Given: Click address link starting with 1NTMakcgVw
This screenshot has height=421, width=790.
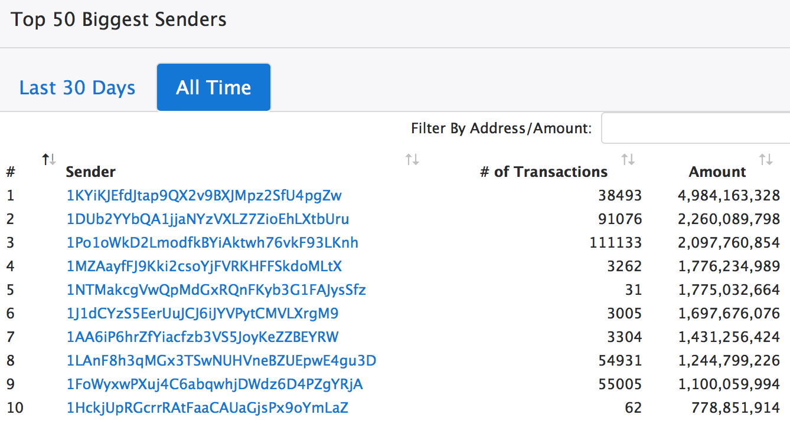Looking at the screenshot, I should pos(216,290).
